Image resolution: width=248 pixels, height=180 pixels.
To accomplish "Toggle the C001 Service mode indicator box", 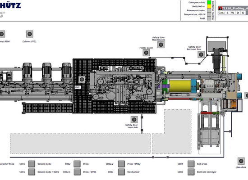I will pyautogui.click(x=32, y=164).
